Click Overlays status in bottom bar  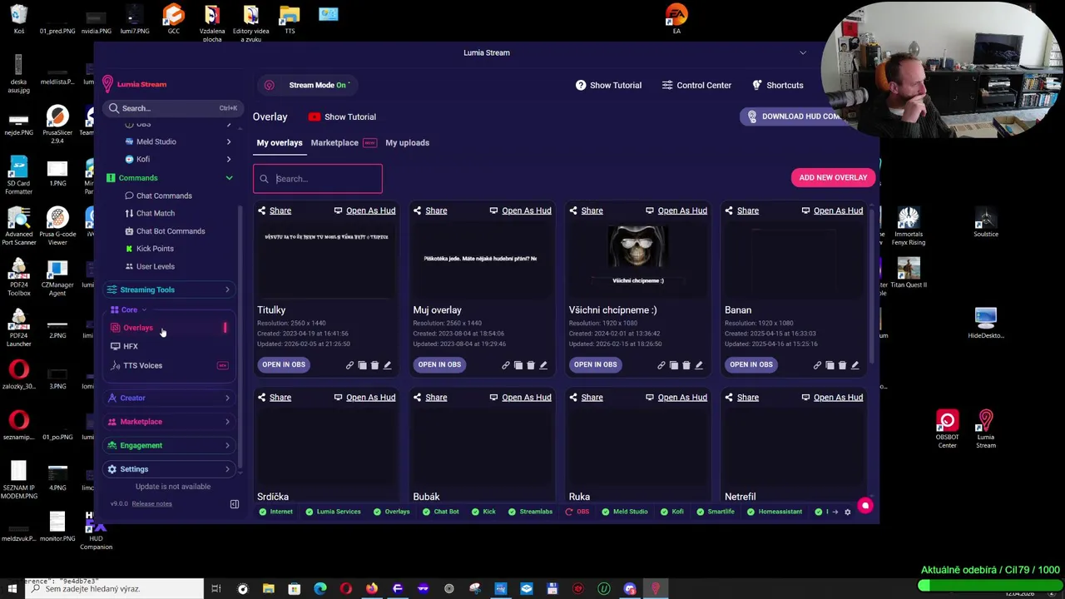point(391,512)
